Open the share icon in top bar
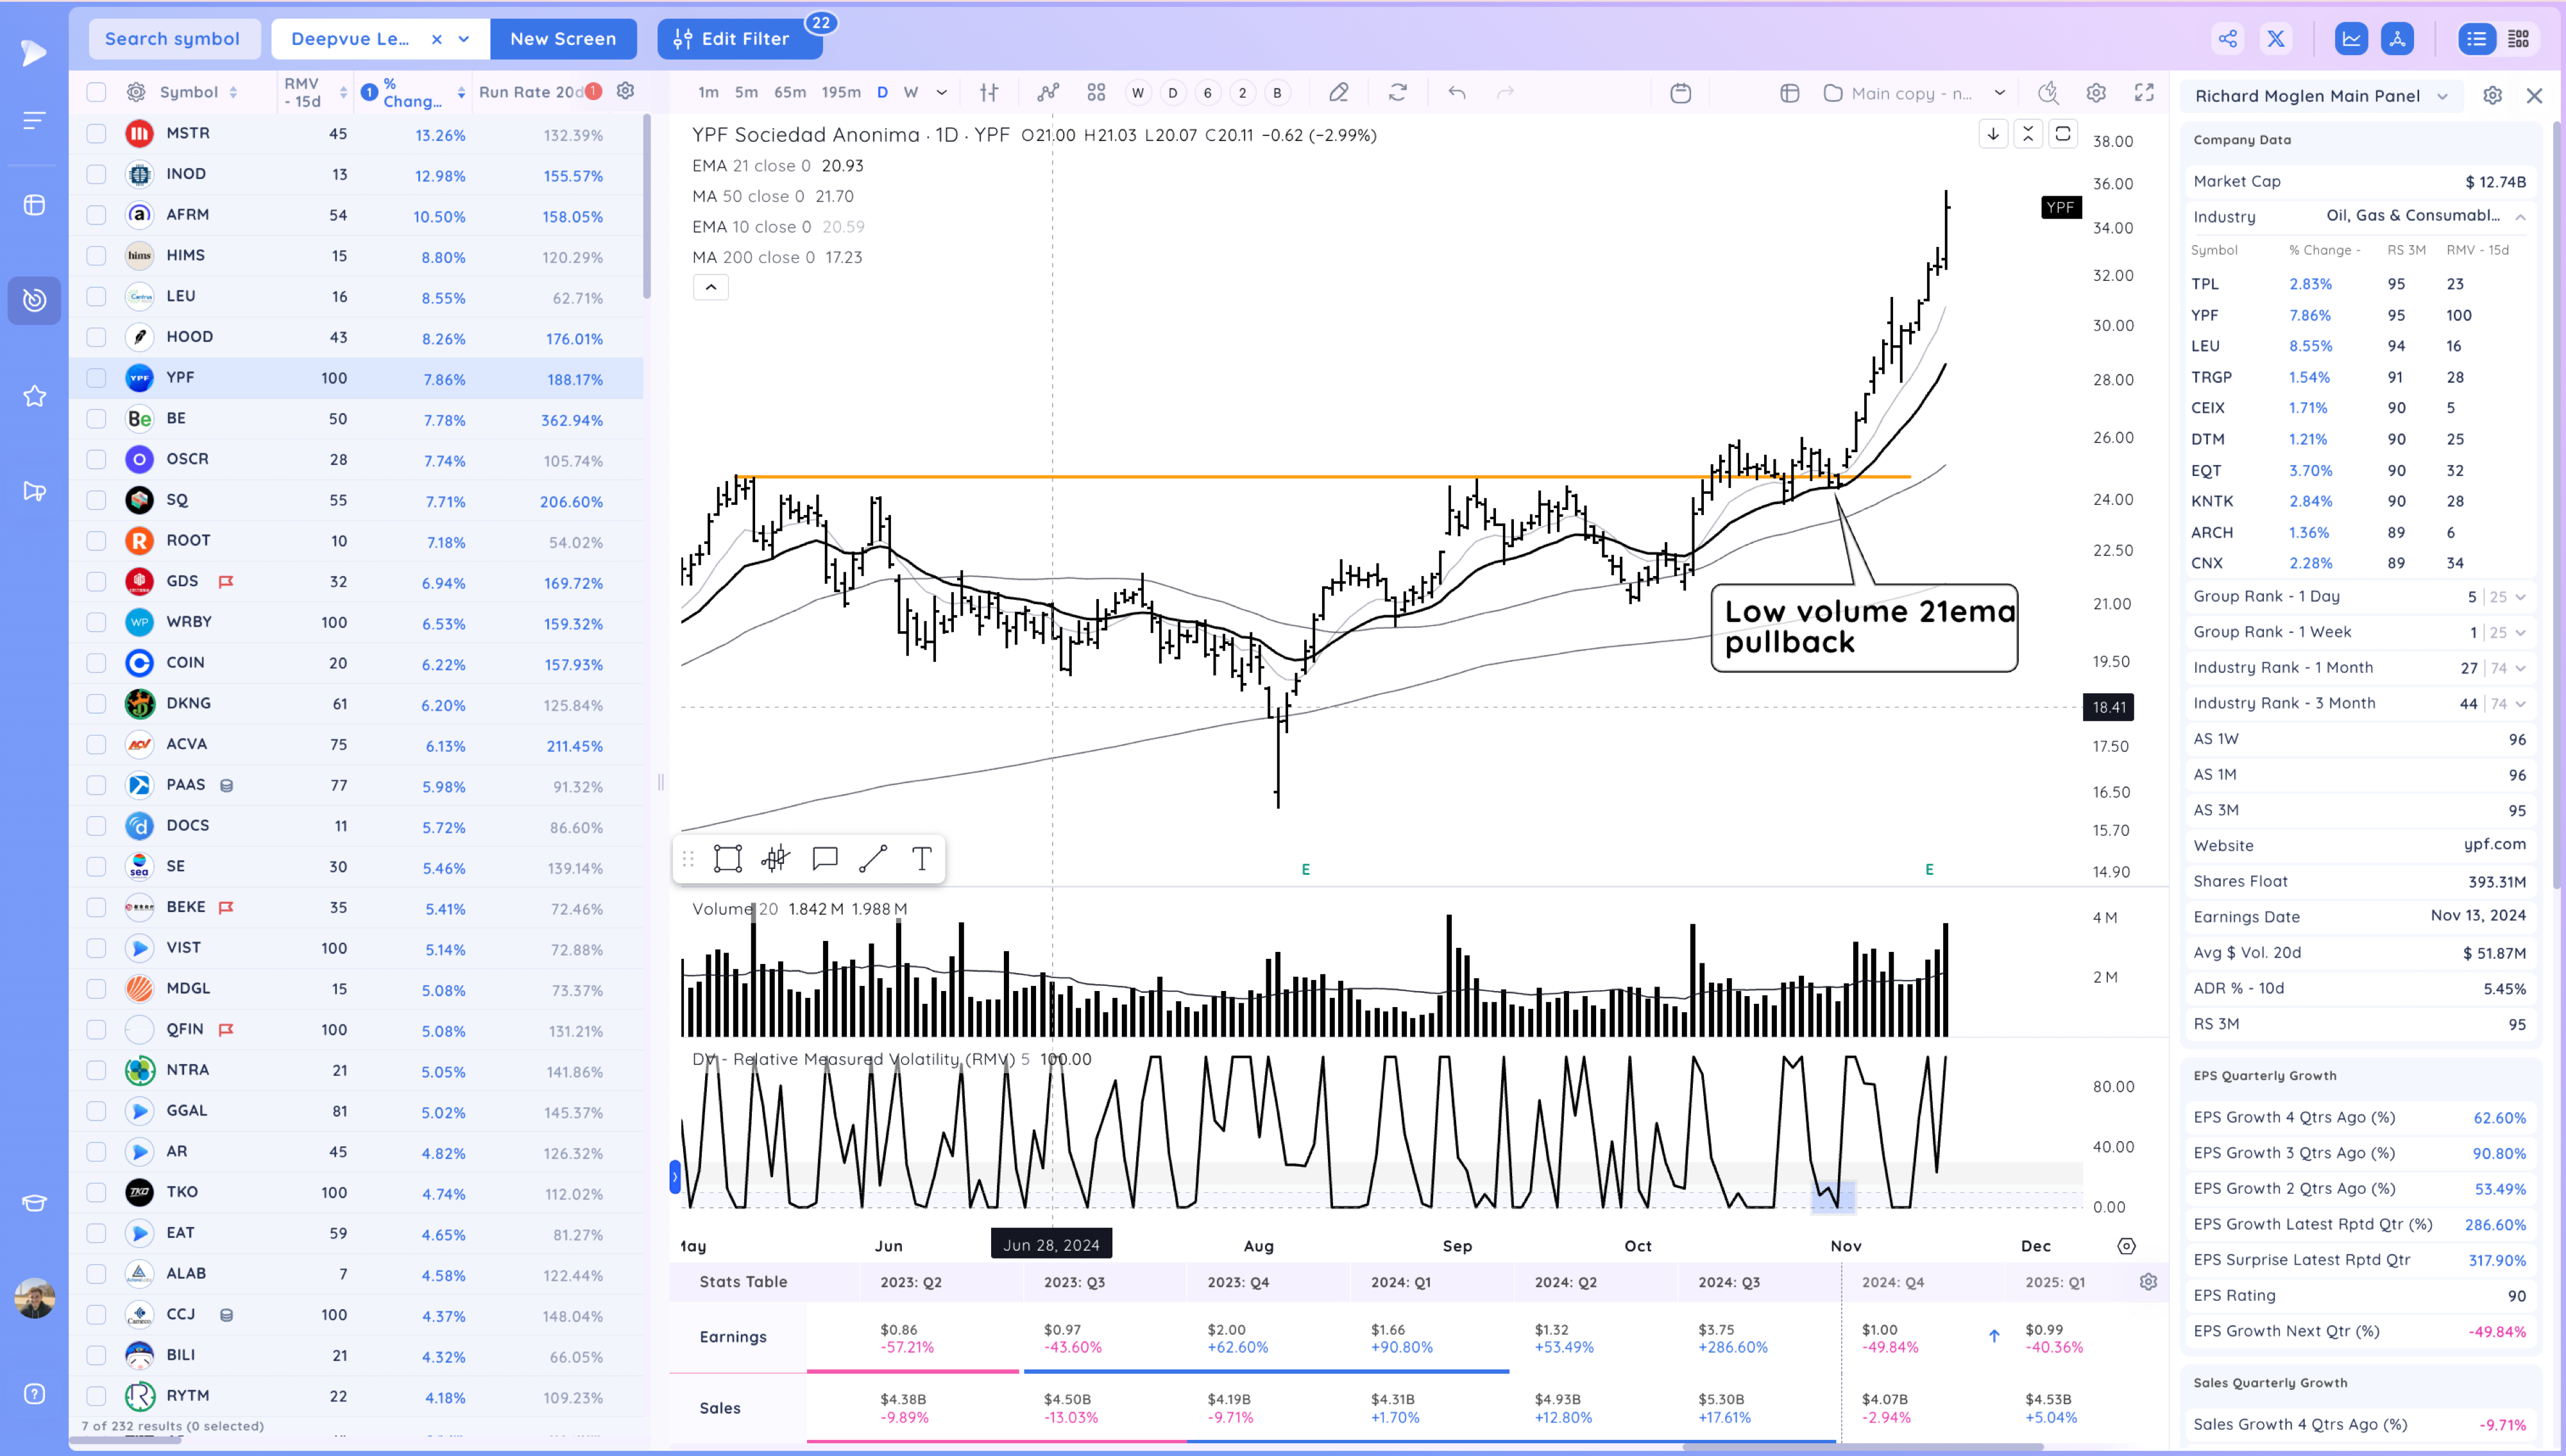This screenshot has height=1456, width=2566. [x=2227, y=39]
